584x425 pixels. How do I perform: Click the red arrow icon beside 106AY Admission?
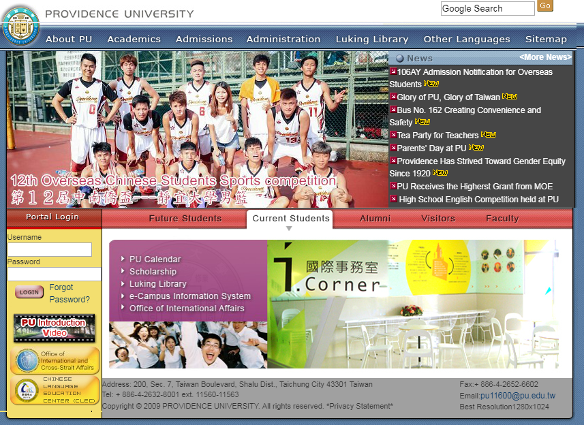(393, 71)
